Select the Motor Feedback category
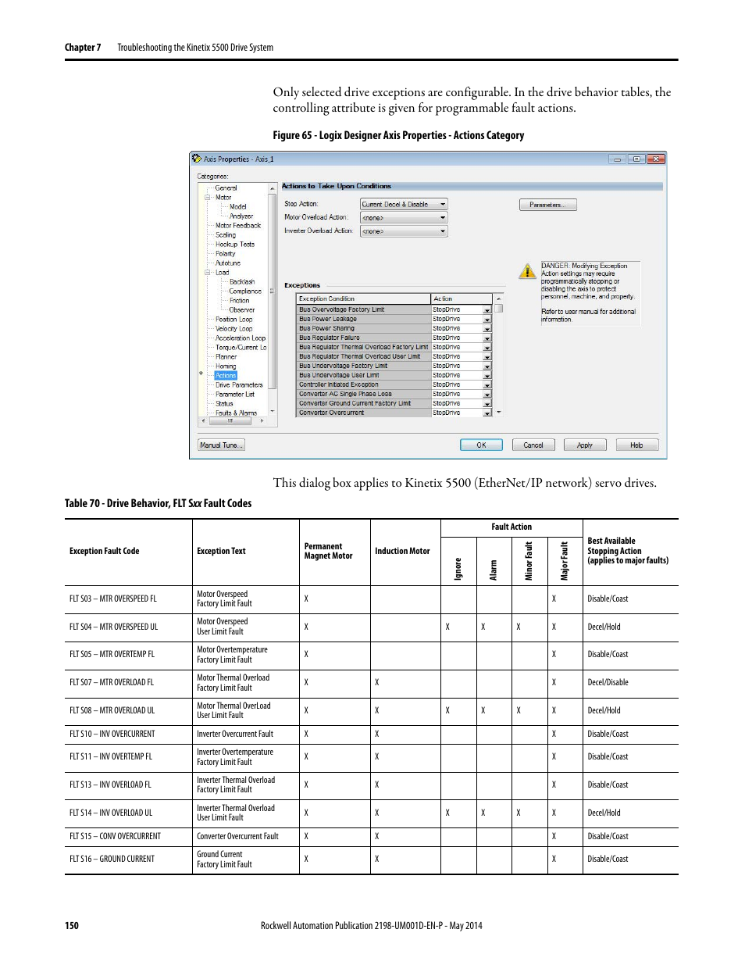This screenshot has height=965, width=745. tap(239, 226)
